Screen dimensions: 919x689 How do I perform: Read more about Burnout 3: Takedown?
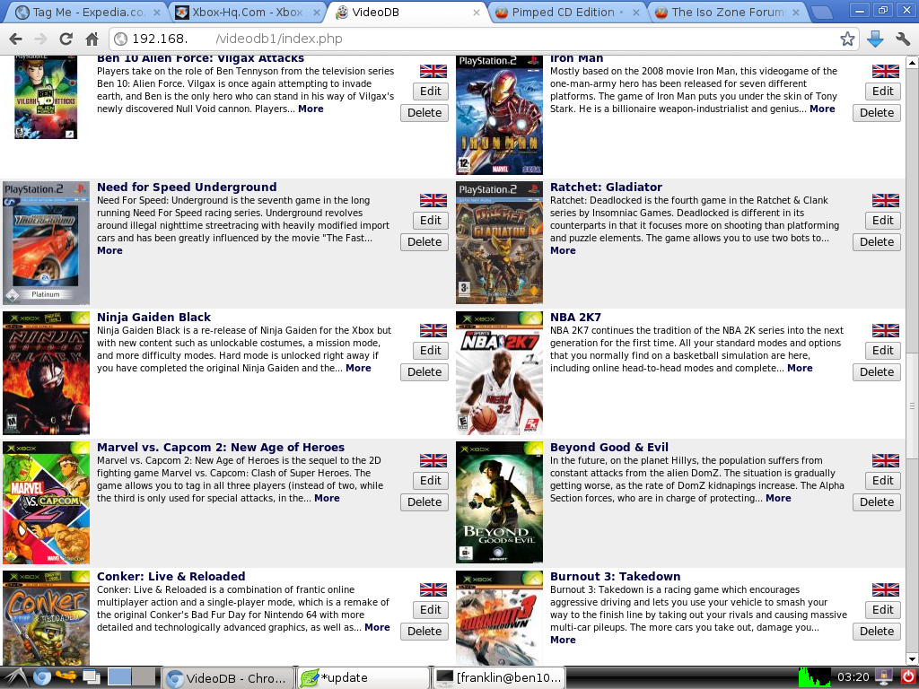click(x=563, y=640)
